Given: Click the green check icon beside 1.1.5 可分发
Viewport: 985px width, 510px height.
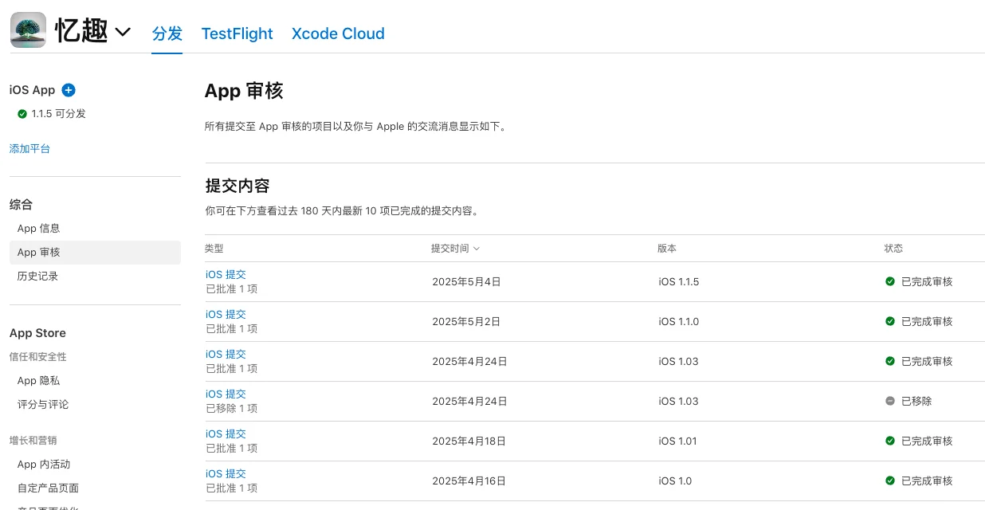Looking at the screenshot, I should click(x=22, y=113).
